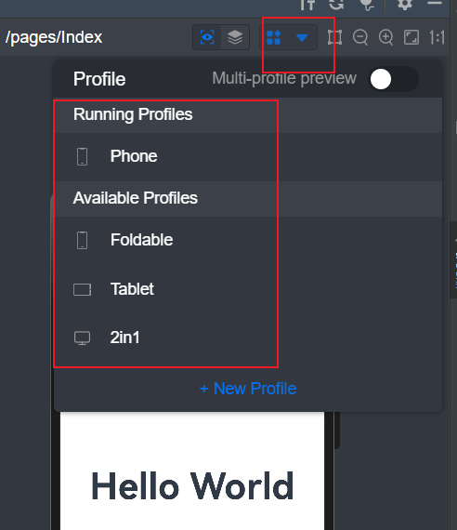Click the Multi-profile preview label
Image resolution: width=457 pixels, height=530 pixels.
coord(284,78)
